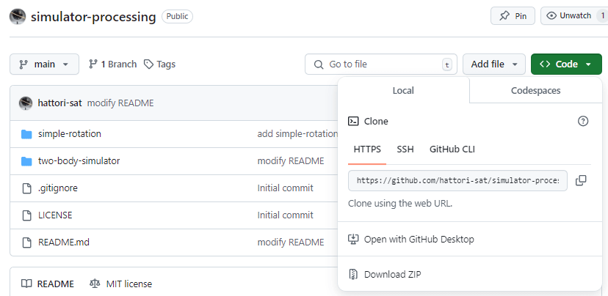Collapse the green Code dropdown button

pos(566,64)
